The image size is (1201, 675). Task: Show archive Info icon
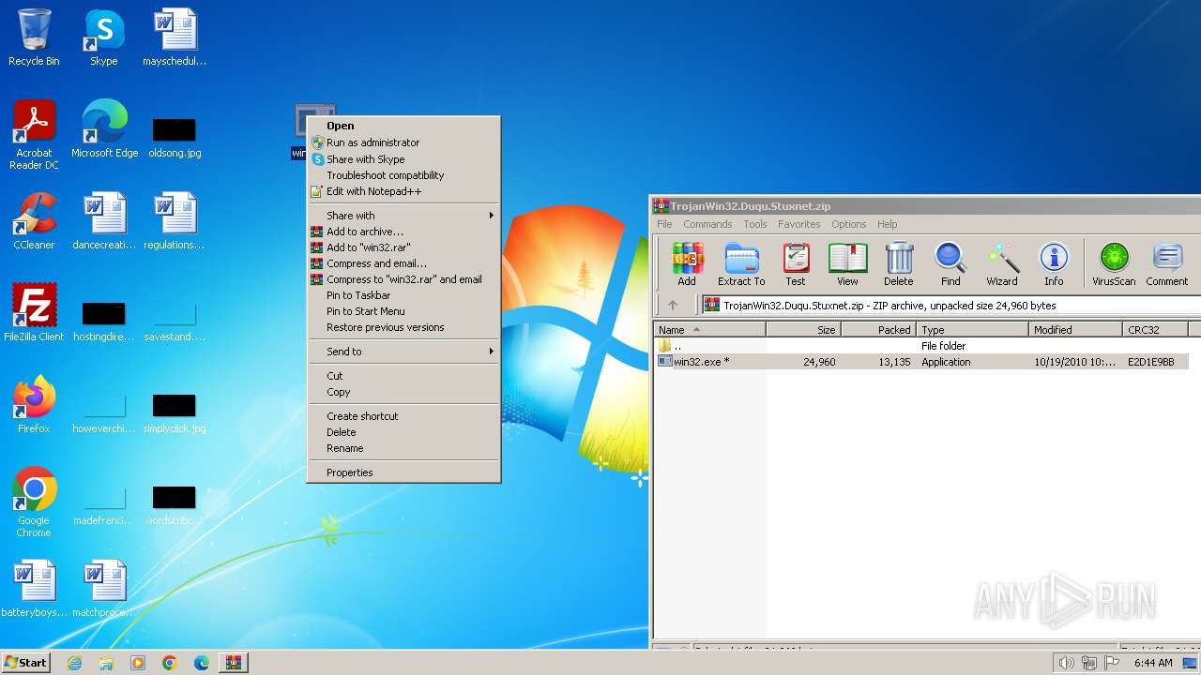pos(1054,263)
